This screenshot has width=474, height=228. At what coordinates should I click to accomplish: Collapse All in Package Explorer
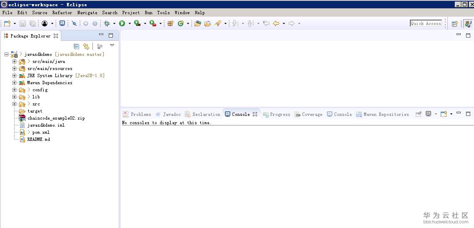pyautogui.click(x=77, y=46)
